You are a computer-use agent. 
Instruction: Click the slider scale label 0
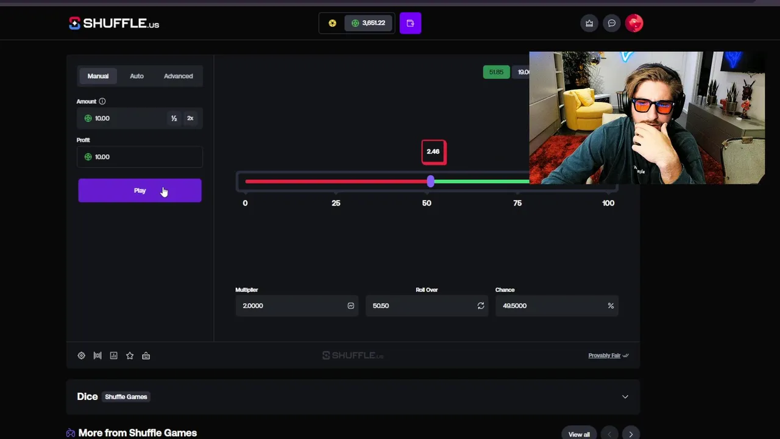coord(245,203)
